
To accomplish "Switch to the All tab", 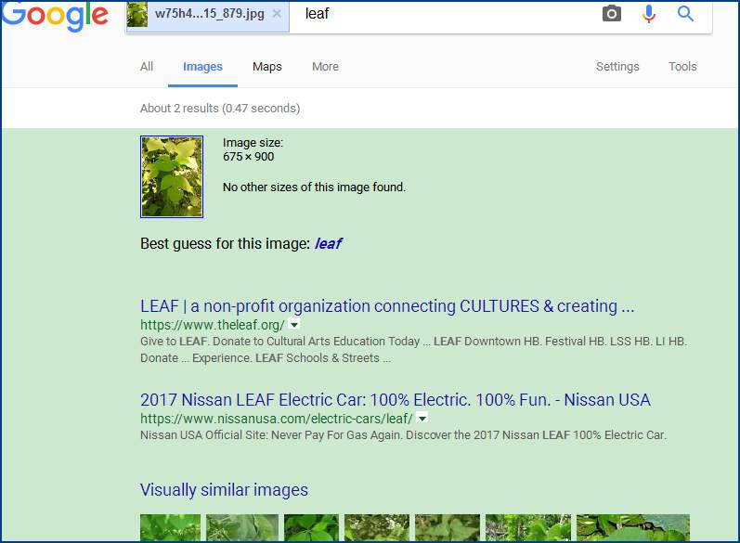I will [x=147, y=67].
